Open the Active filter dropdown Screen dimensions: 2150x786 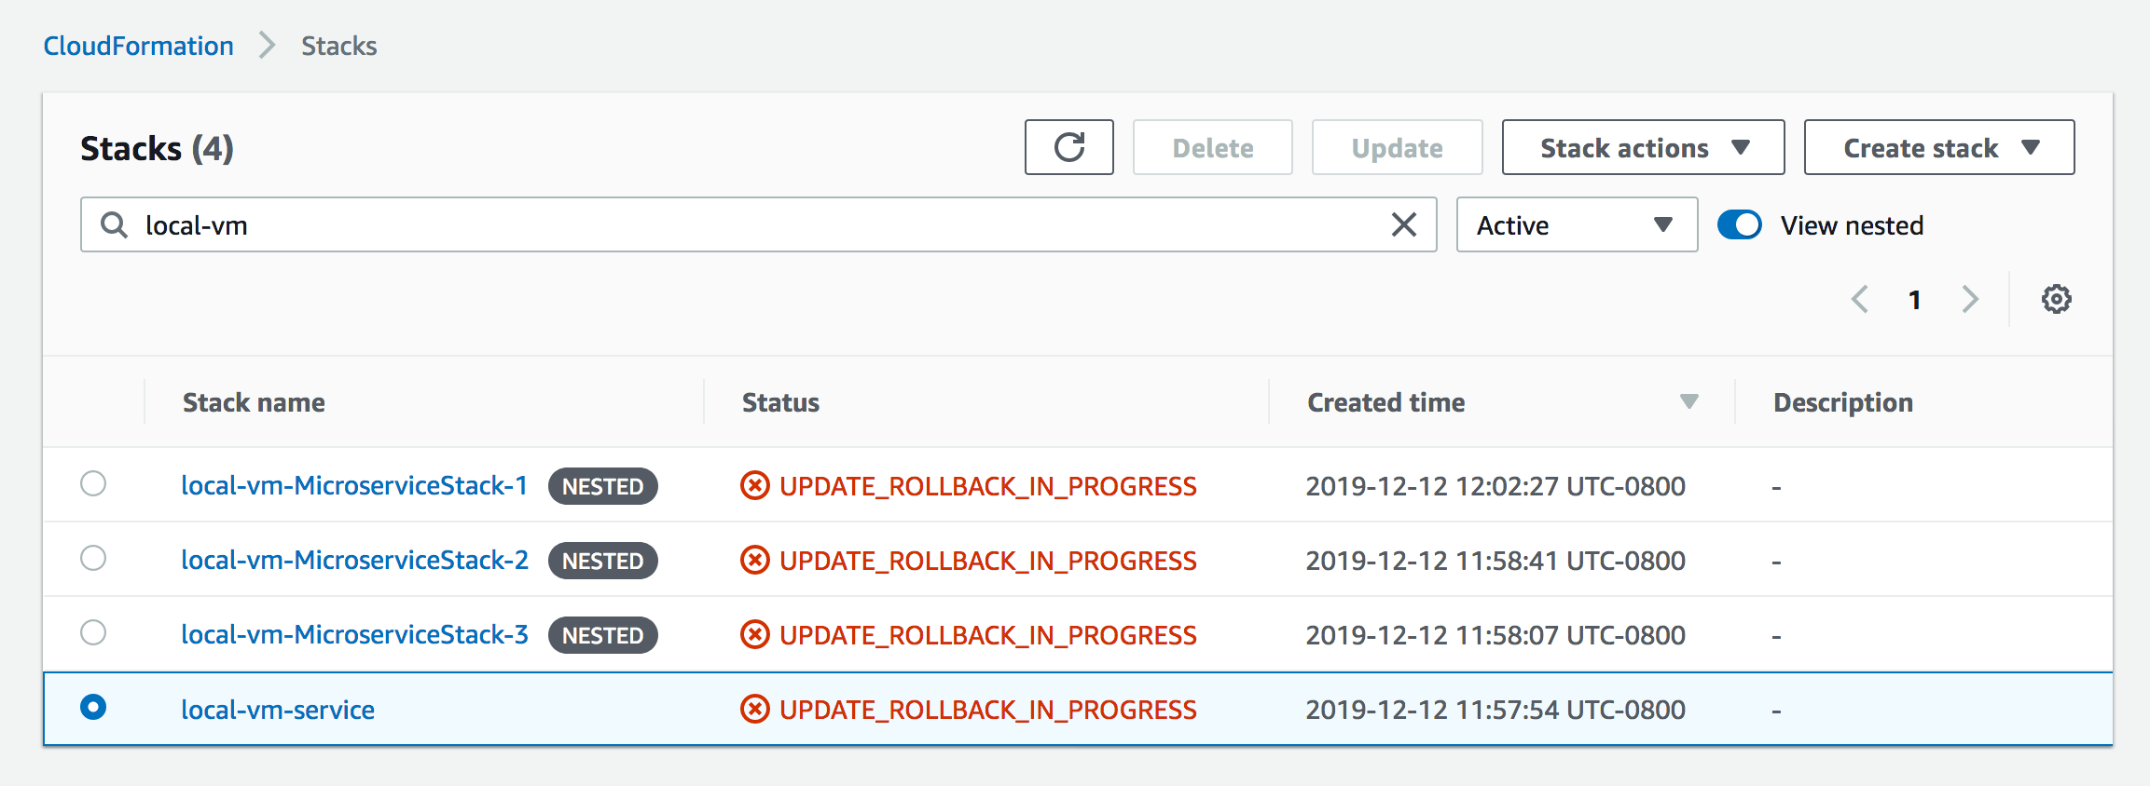[x=1576, y=224]
